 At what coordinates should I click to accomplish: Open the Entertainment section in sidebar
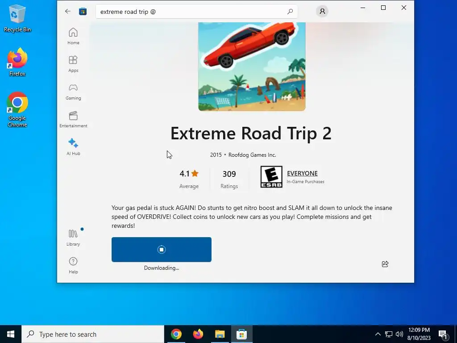73,119
